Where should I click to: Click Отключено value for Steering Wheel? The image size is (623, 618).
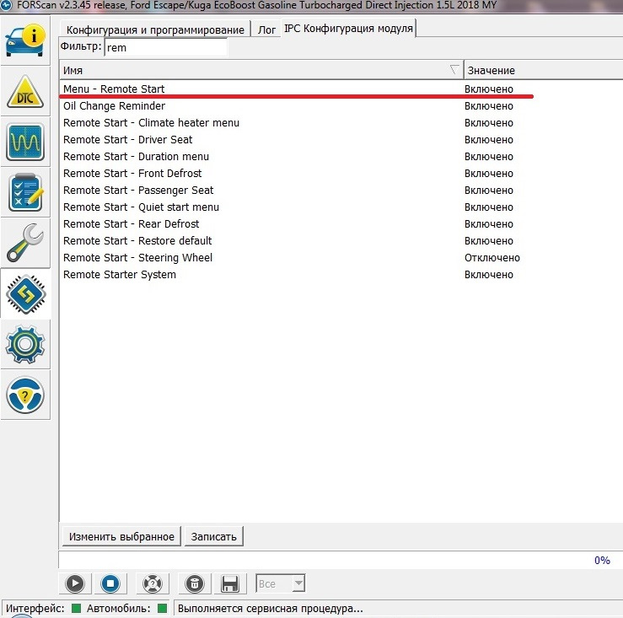(491, 258)
